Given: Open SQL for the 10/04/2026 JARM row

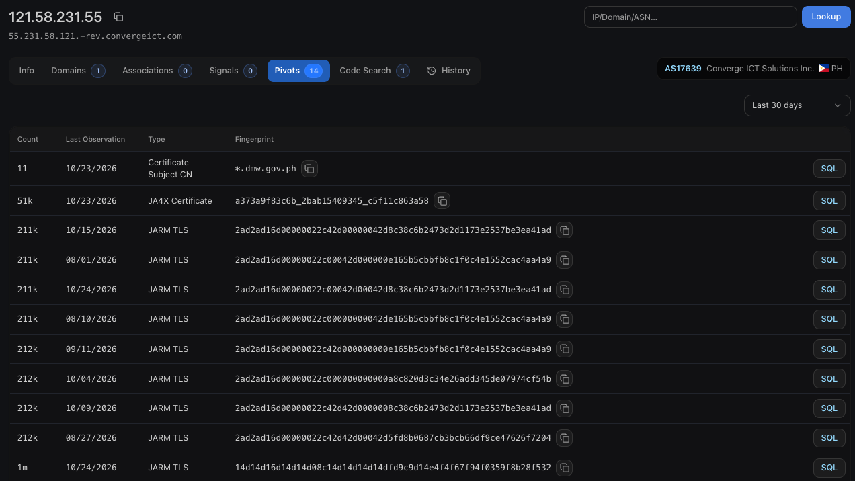Looking at the screenshot, I should 829,378.
